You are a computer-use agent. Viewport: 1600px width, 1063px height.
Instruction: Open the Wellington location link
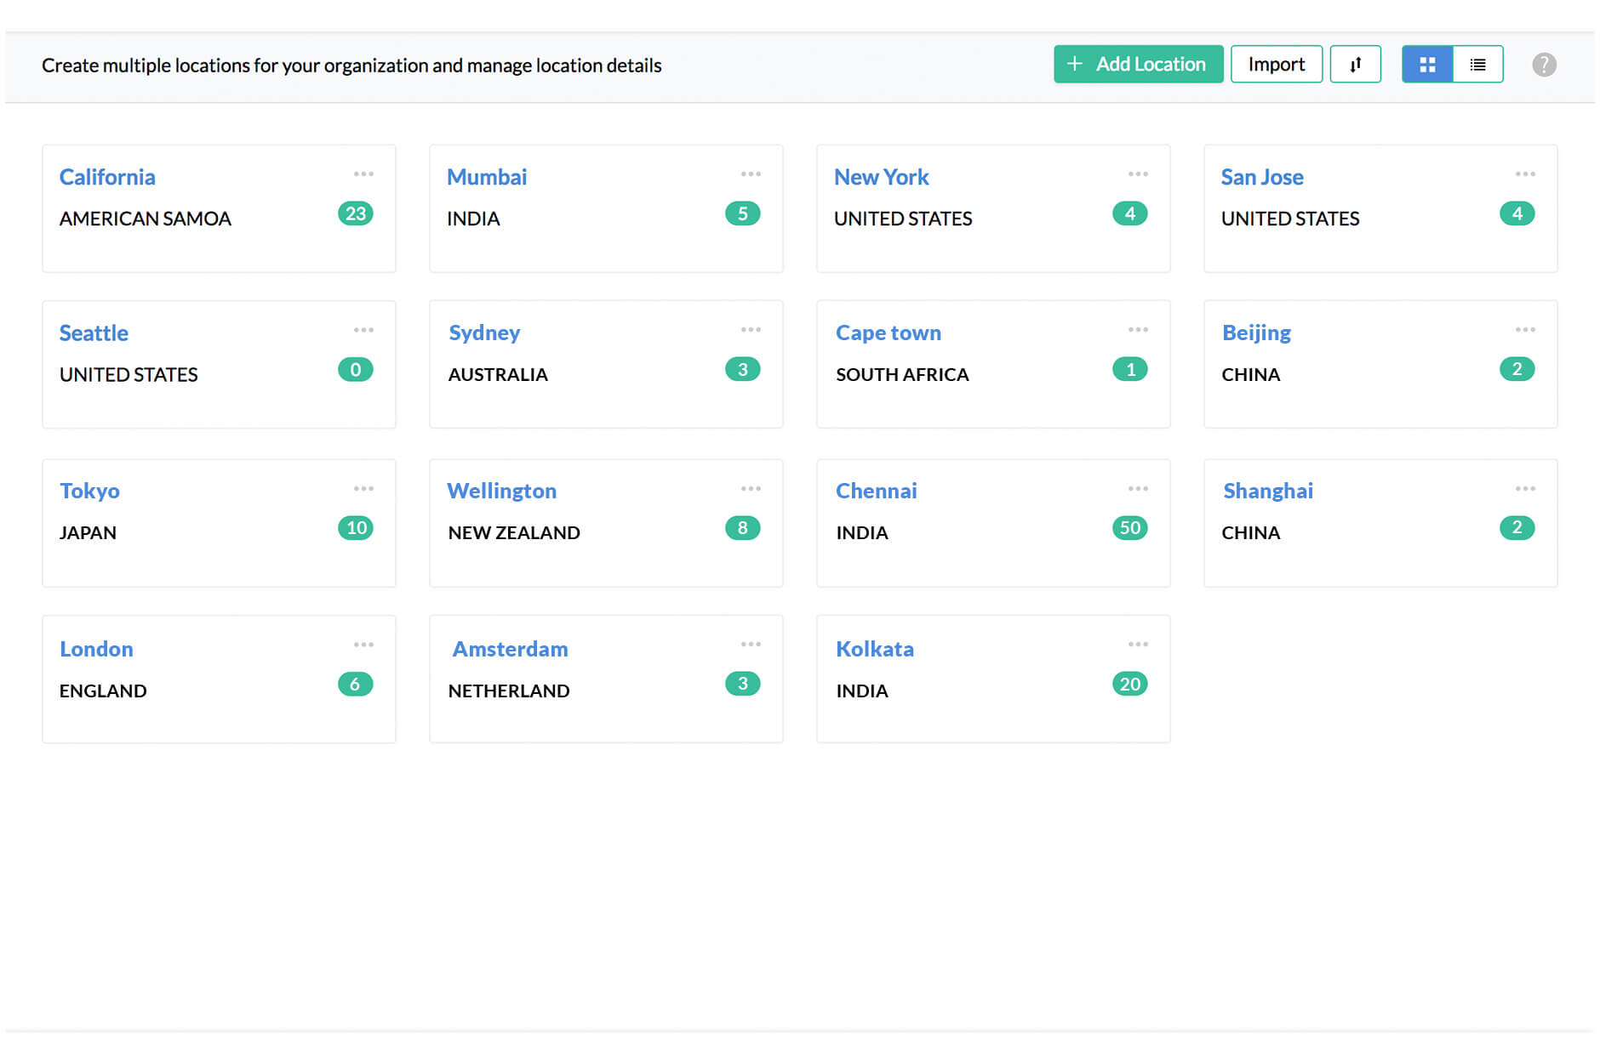pos(502,491)
